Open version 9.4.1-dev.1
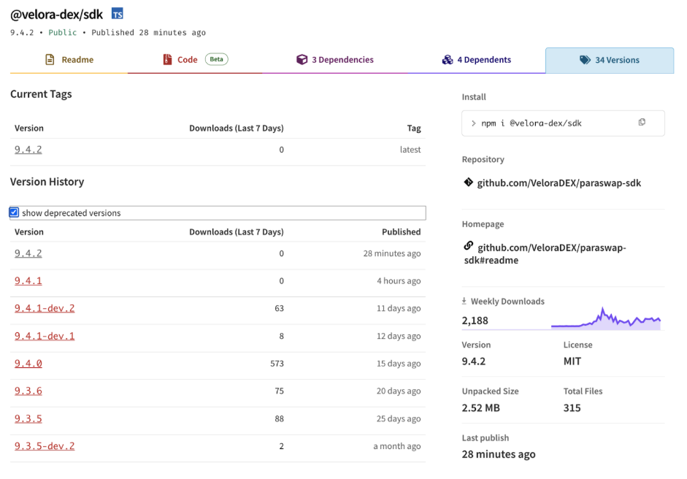The width and height of the screenshot is (687, 479). (45, 336)
